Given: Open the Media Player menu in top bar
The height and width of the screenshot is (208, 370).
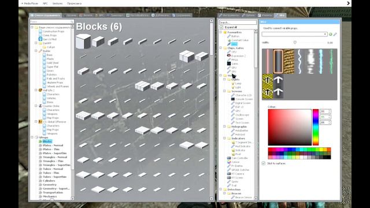Looking at the screenshot, I should 31,3.
